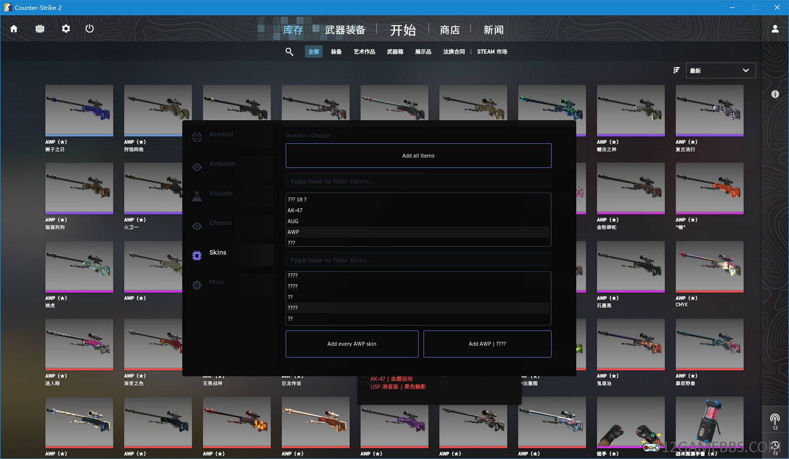Focus the filter Items input field
This screenshot has width=789, height=459.
click(418, 181)
